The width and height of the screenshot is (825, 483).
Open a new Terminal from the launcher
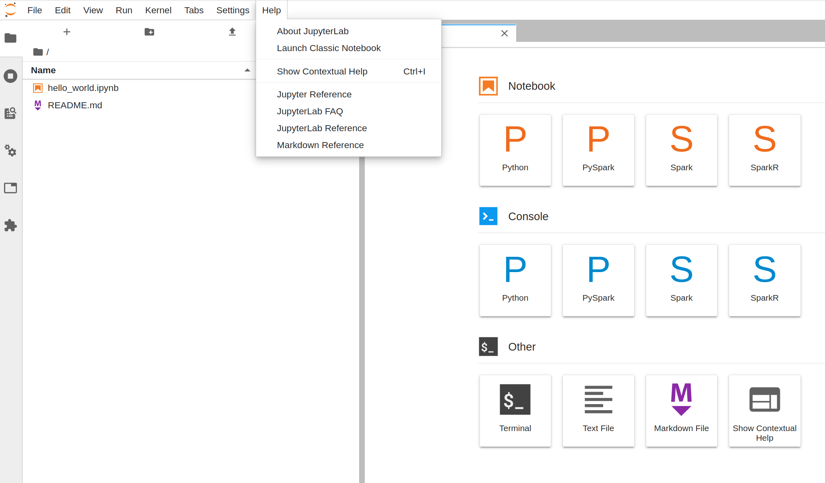pos(515,411)
